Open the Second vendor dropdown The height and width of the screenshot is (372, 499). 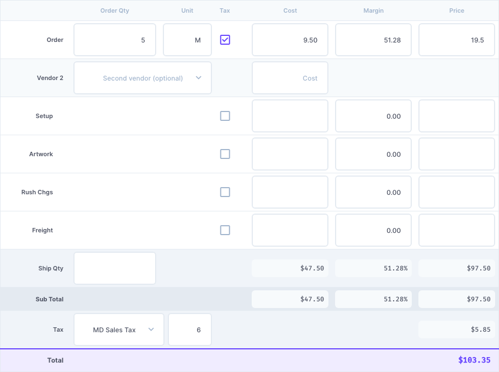point(142,78)
